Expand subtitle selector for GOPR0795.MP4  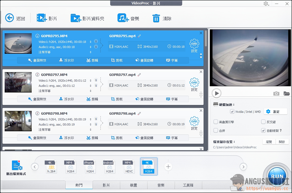[91, 52]
